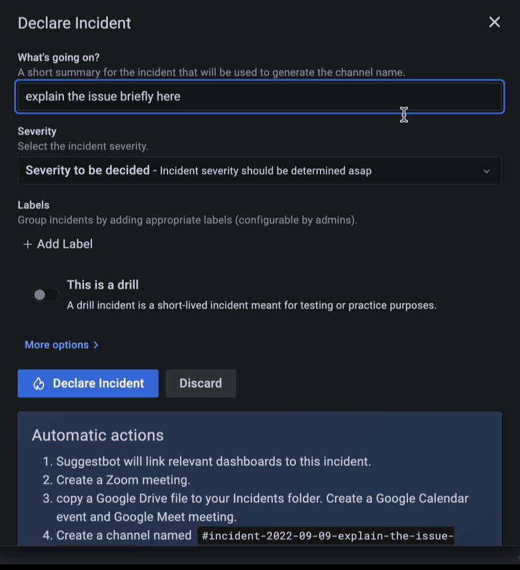
Task: Click the Automatic actions panel header
Action: 97,435
